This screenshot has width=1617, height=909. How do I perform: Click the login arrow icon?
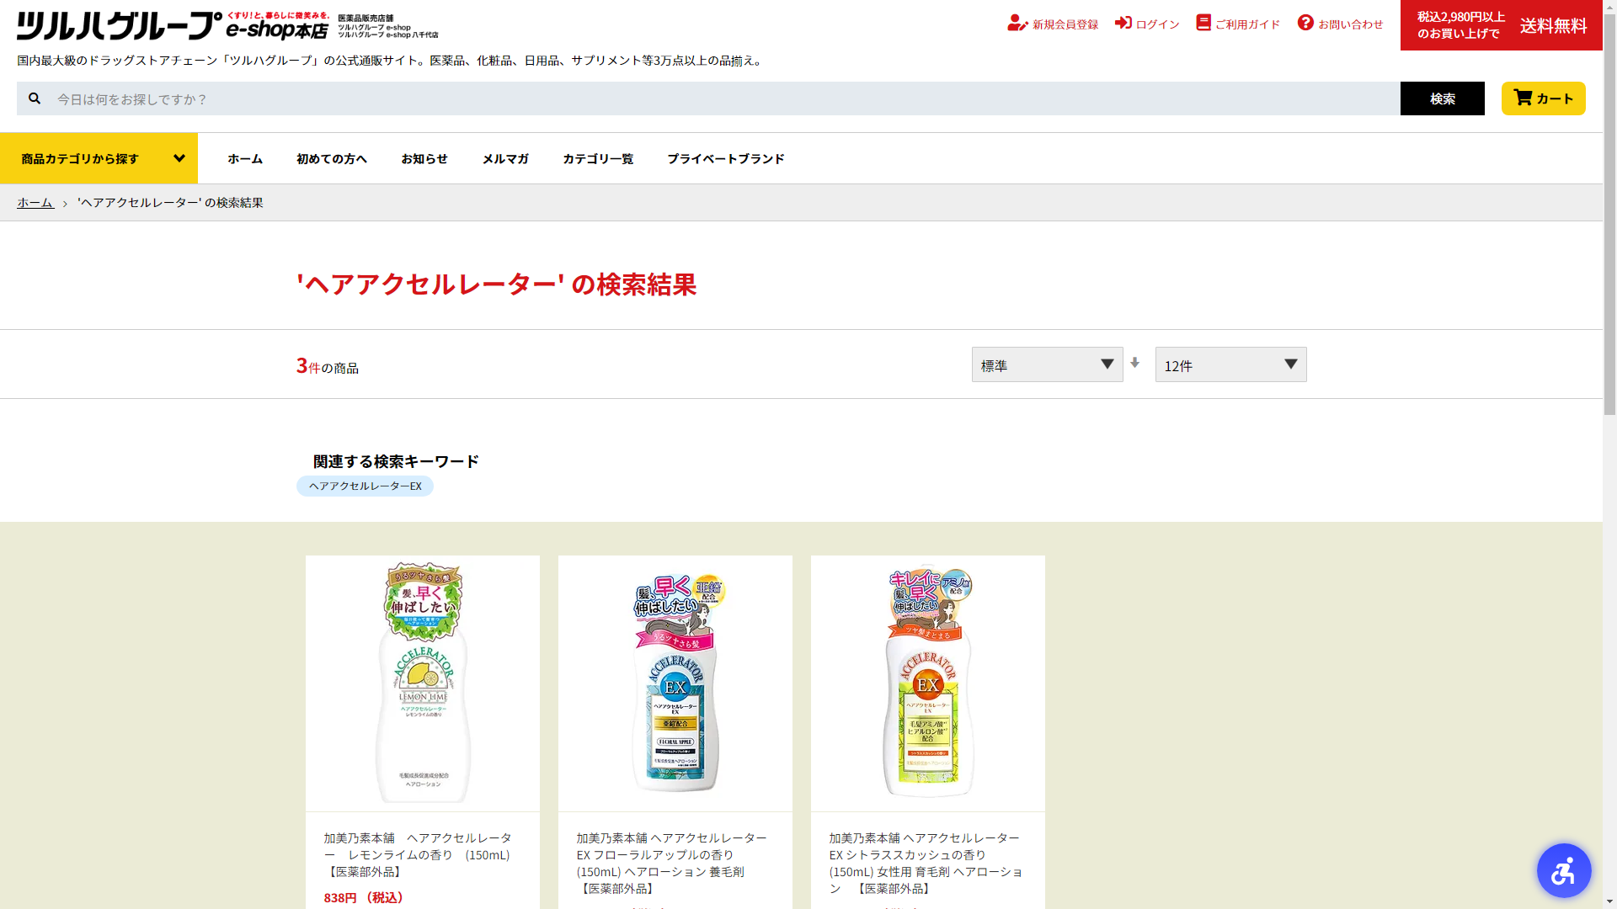point(1123,23)
